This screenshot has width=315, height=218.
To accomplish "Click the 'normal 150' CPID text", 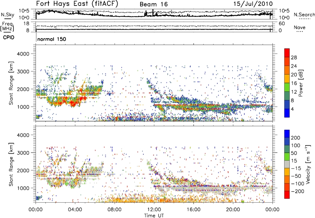I will pos(52,39).
